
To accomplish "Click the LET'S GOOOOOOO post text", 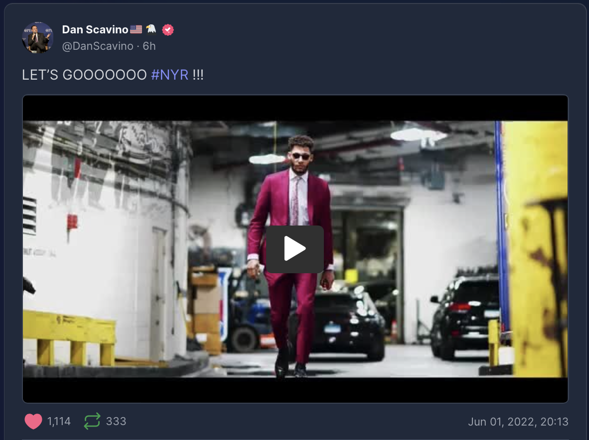I will click(85, 75).
